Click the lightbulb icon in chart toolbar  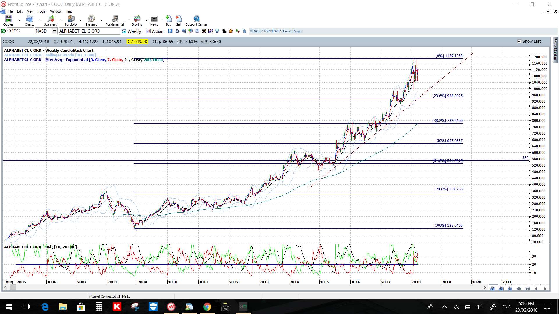tap(217, 31)
